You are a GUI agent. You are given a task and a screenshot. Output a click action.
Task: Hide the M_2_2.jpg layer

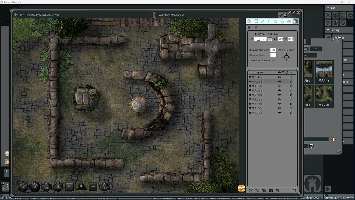[x=279, y=95]
